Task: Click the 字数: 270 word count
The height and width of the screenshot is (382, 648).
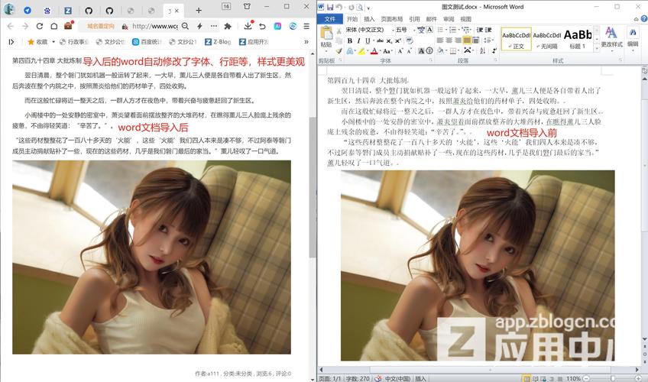Action: 358,378
